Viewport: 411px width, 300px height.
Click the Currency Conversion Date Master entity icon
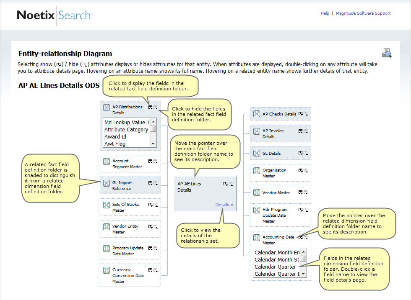(x=107, y=270)
